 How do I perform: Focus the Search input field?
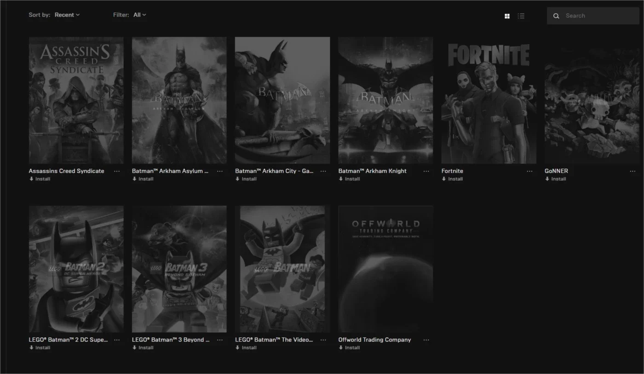(593, 16)
